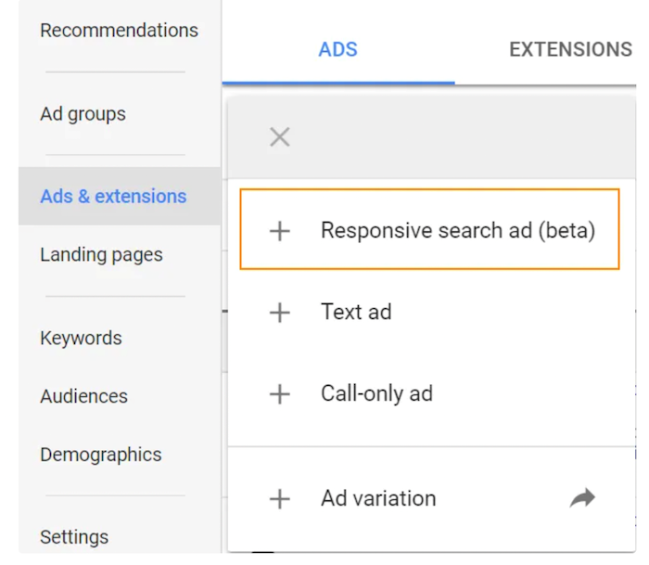Choose the Text ad option

[356, 312]
